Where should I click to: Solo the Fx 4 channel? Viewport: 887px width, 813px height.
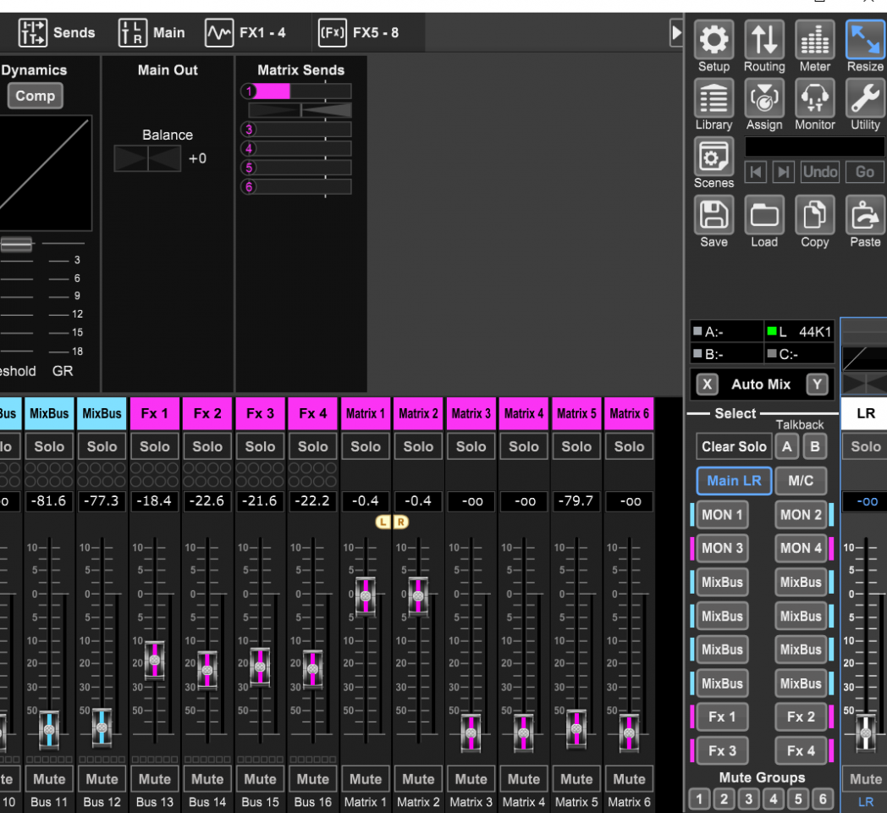(x=313, y=446)
